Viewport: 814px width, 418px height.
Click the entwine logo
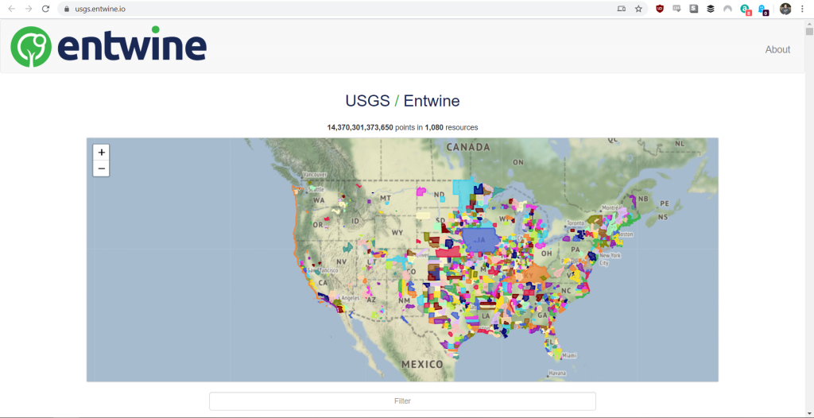pos(108,46)
